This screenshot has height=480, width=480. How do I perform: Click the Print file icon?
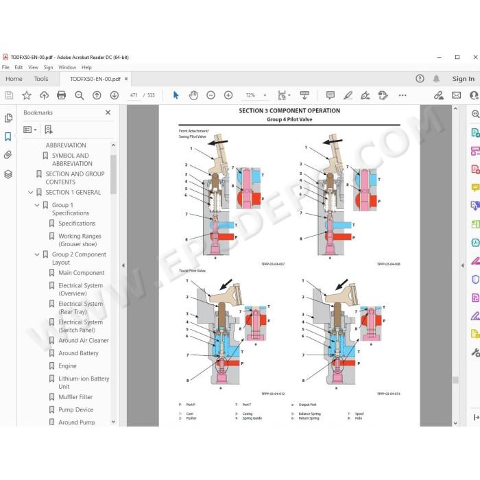tap(62, 95)
